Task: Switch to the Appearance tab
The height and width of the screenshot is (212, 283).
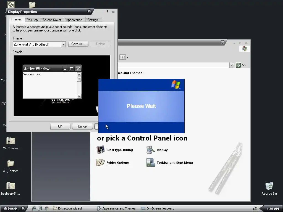Action: pos(74,20)
